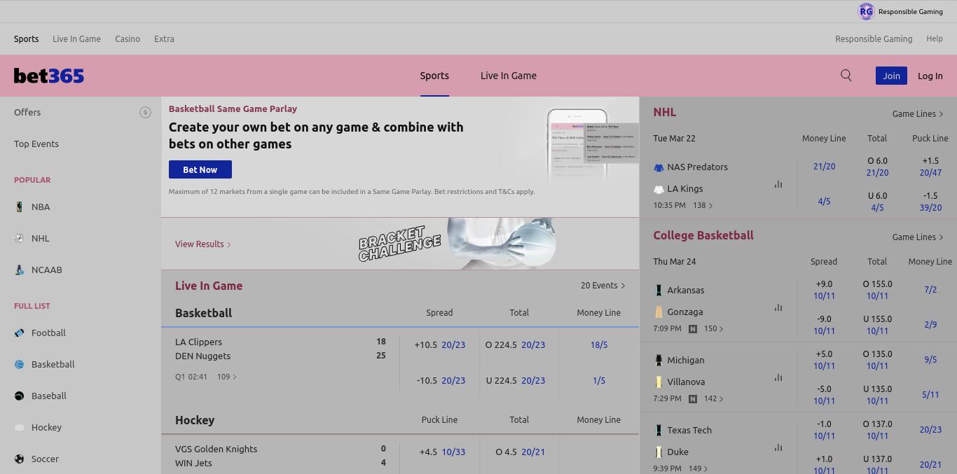The width and height of the screenshot is (957, 474).
Task: Open 150 markets for Arkansas Gonzaga
Action: [714, 328]
